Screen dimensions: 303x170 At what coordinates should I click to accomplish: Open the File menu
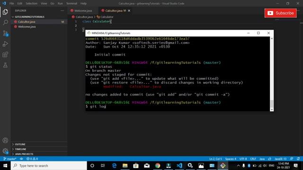tap(11, 3)
